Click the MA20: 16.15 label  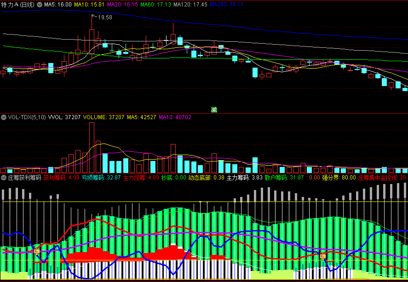point(122,5)
